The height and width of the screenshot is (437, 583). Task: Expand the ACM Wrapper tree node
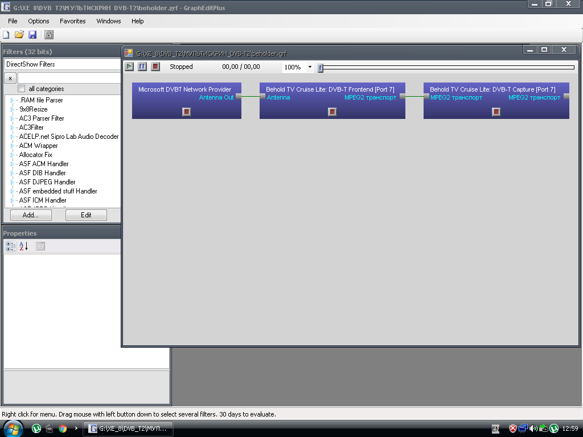pyautogui.click(x=12, y=146)
